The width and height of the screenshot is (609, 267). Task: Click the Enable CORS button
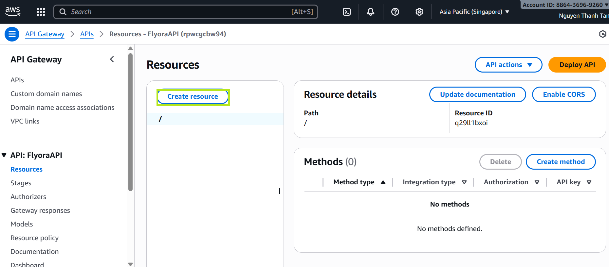coord(563,94)
